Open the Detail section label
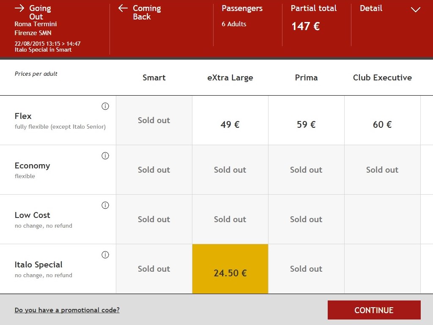Image resolution: width=433 pixels, height=325 pixels. pos(371,8)
